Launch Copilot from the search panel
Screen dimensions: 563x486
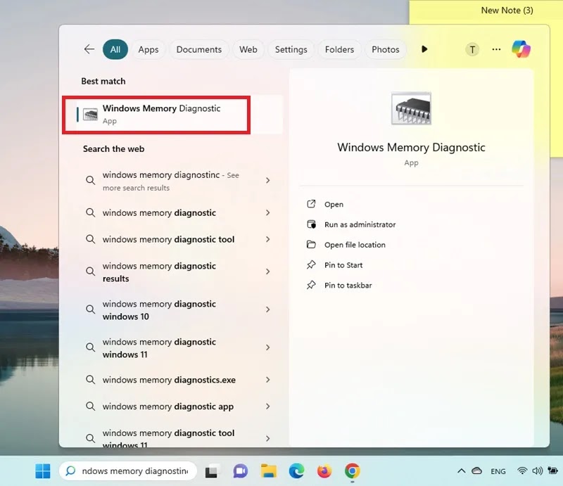pos(521,49)
